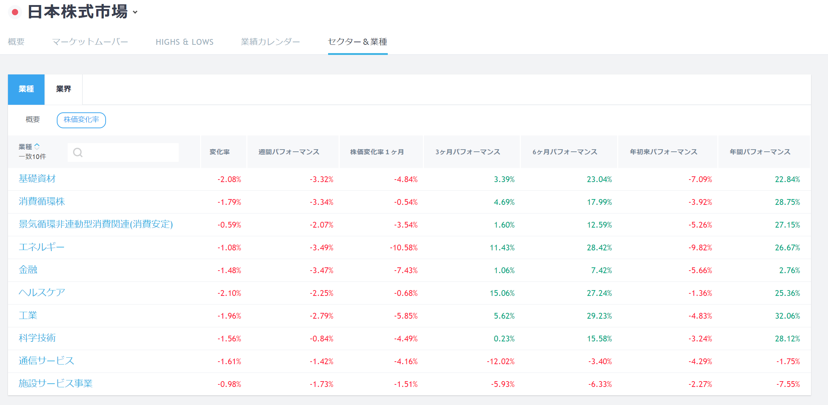
Task: Open the 工業 sector link
Action: click(x=28, y=315)
